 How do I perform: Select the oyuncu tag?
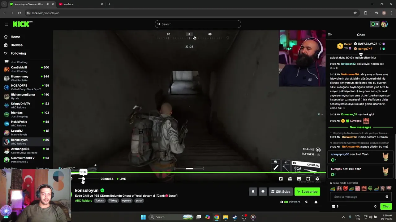tap(127, 201)
